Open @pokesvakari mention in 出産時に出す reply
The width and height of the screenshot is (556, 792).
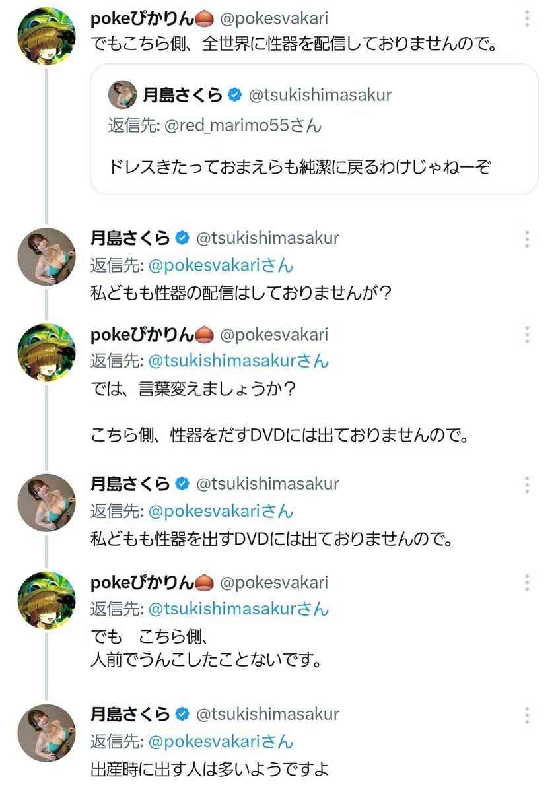coord(221,742)
